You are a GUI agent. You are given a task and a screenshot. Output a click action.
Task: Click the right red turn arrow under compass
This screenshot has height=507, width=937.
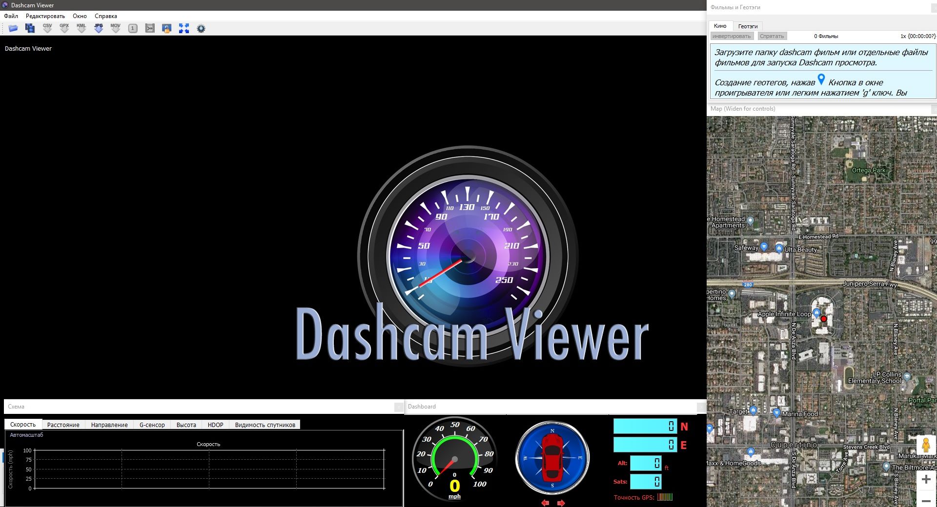pos(561,503)
